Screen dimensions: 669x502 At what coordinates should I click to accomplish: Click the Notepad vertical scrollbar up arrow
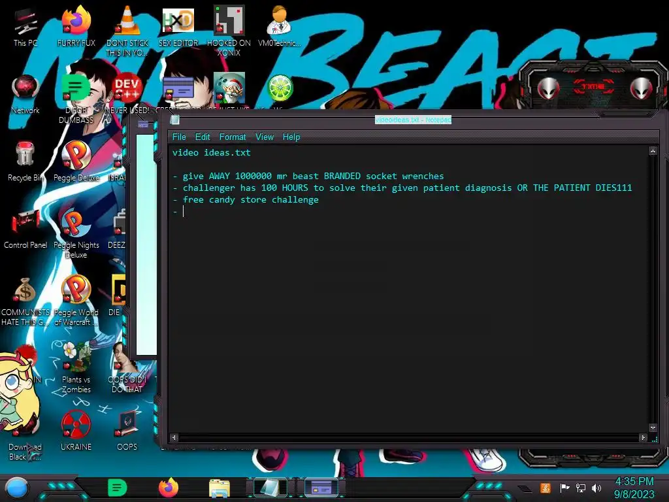click(653, 151)
